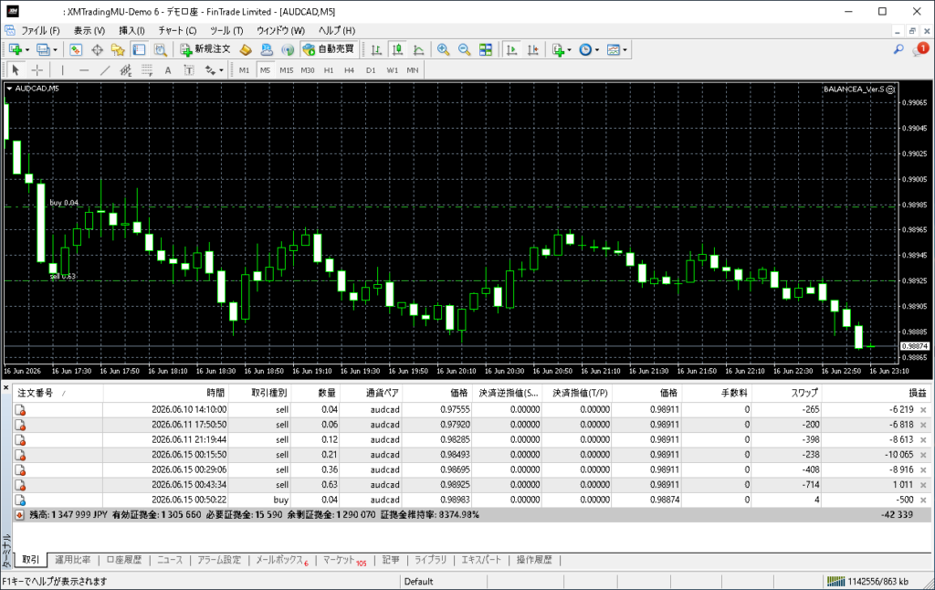Click the 新規注文 new order button
The height and width of the screenshot is (590, 935).
pyautogui.click(x=205, y=49)
